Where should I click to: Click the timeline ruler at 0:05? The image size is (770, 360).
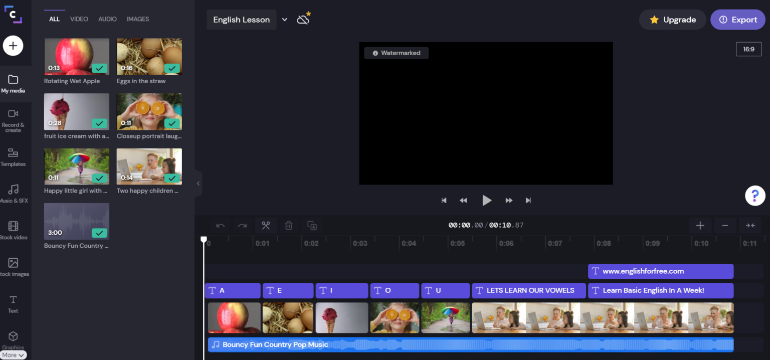coord(457,244)
